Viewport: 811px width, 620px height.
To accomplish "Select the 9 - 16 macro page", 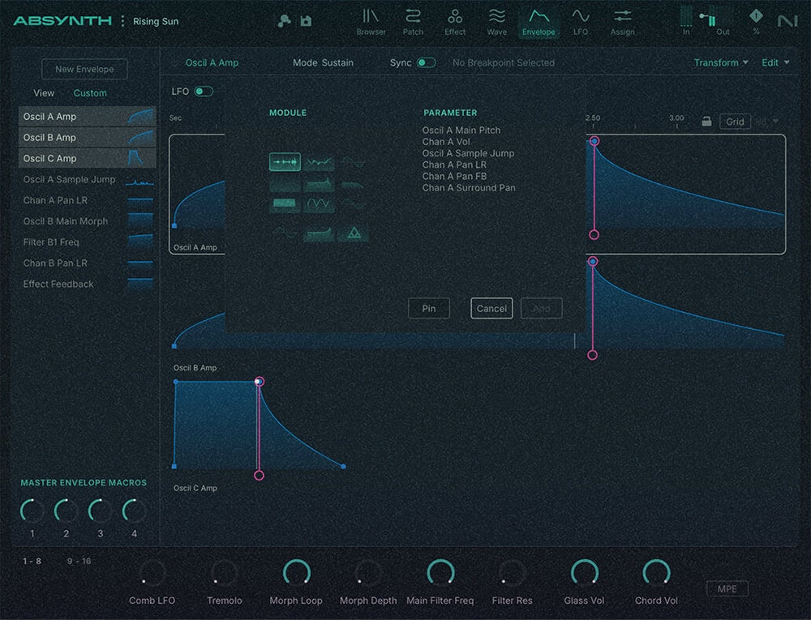I will [79, 561].
